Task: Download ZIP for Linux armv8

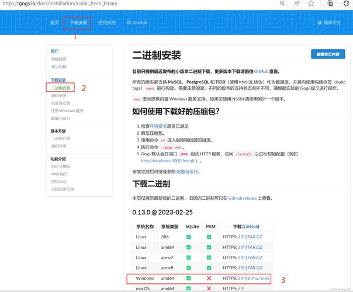Action: tap(241, 268)
